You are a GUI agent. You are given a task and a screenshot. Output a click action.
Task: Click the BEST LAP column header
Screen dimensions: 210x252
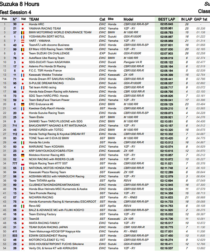[x=166, y=19]
